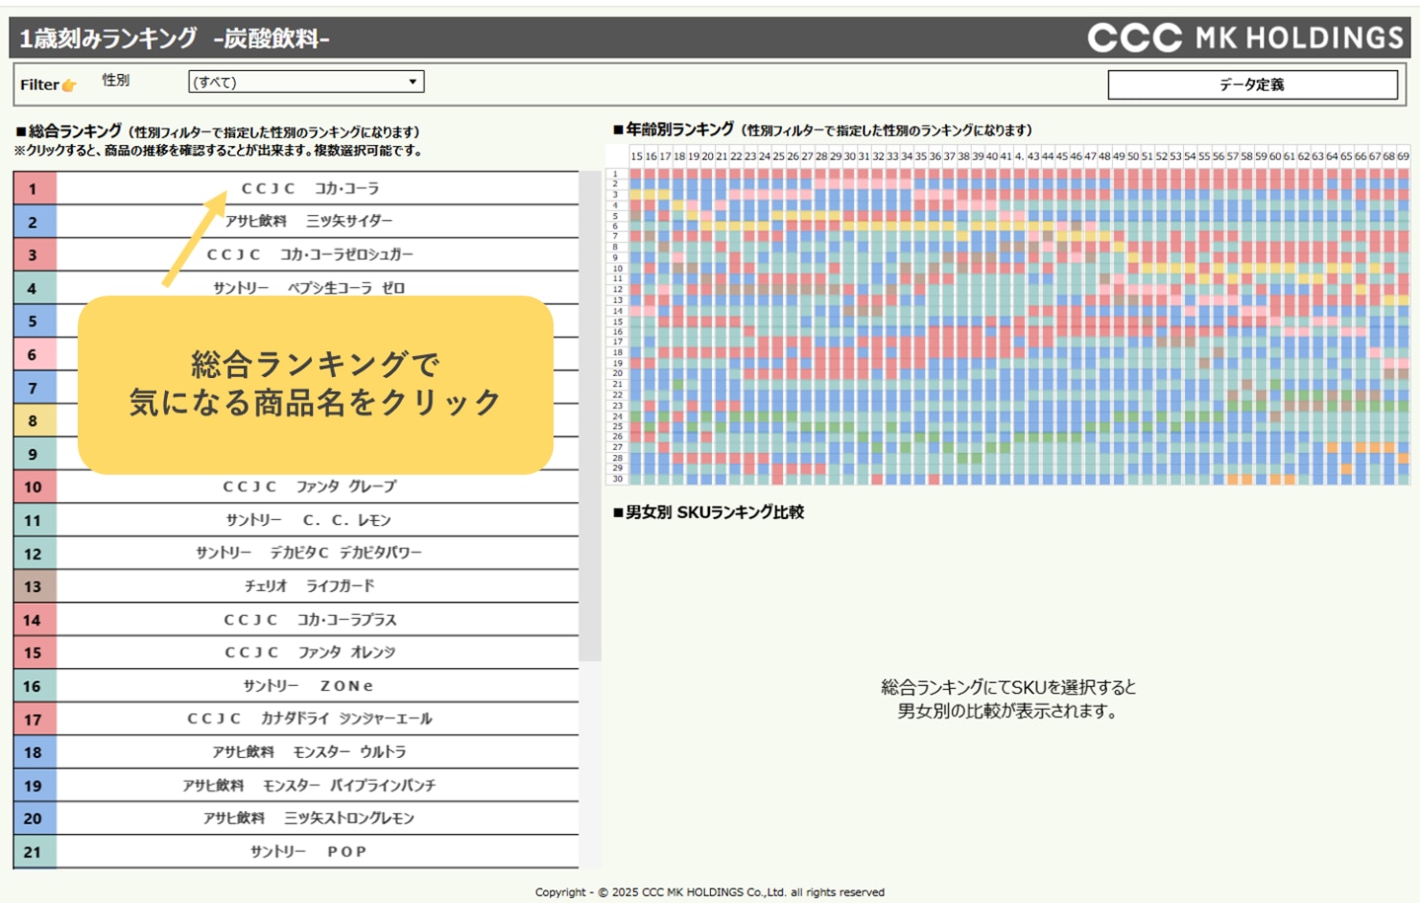Click the pointing hand icon beside Filter

[69, 85]
